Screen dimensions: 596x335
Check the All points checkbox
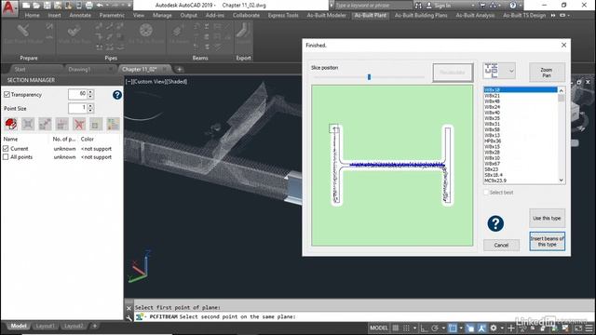click(x=6, y=157)
